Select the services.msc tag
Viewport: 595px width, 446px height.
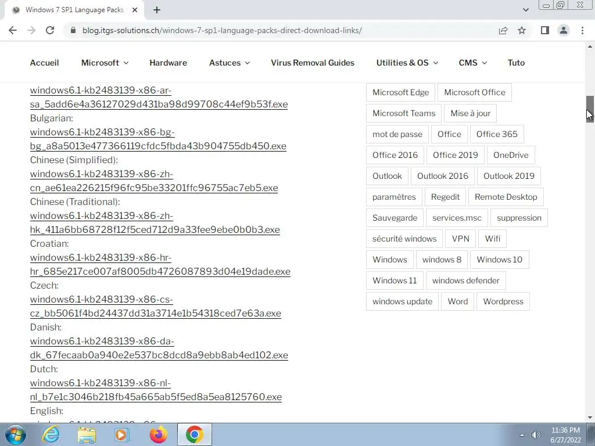[457, 218]
